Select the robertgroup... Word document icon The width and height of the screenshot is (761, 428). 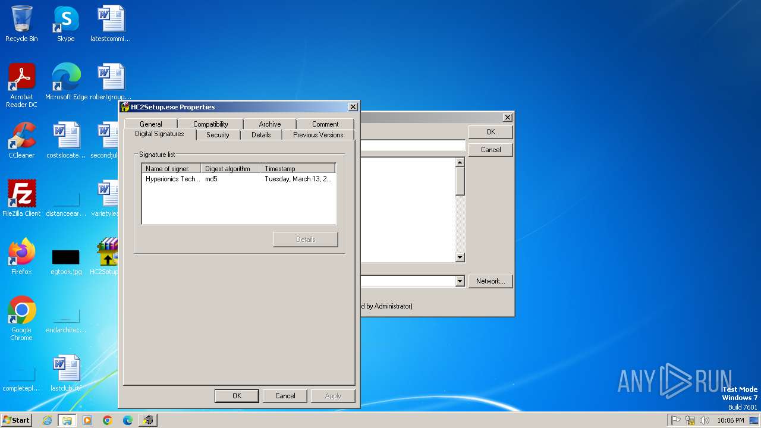(x=111, y=82)
